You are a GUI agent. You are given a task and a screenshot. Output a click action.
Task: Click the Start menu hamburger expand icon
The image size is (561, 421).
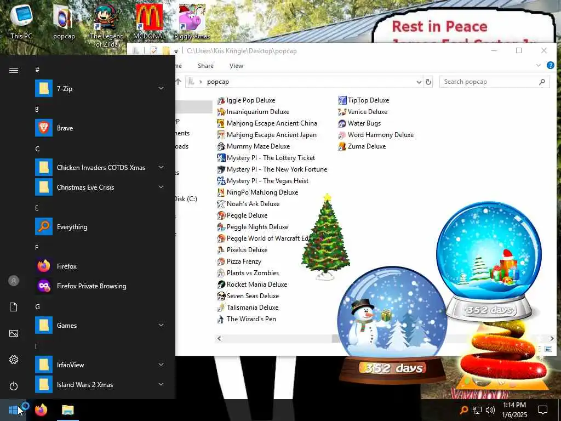point(14,71)
